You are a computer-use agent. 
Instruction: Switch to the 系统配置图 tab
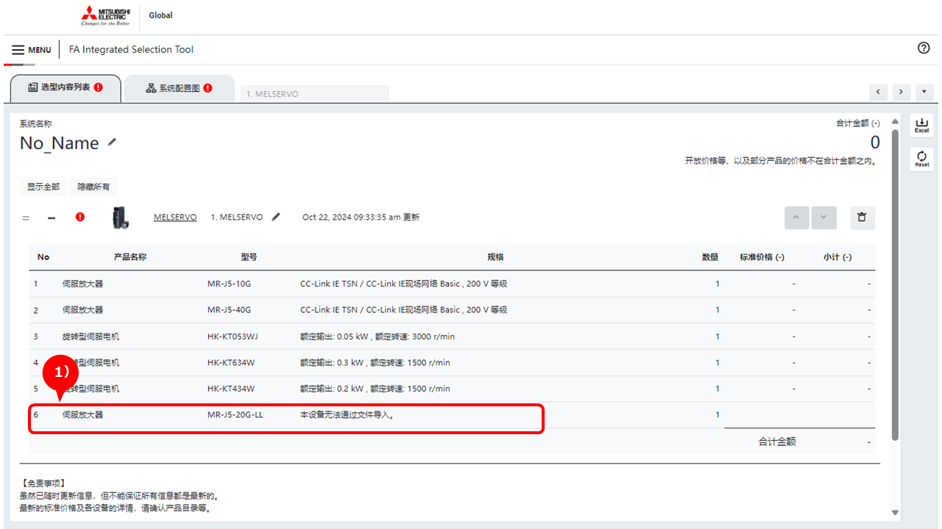[x=179, y=88]
